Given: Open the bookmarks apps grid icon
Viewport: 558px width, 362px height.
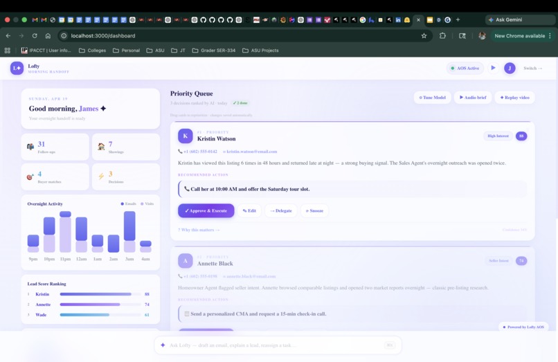Looking at the screenshot, I should (7, 51).
